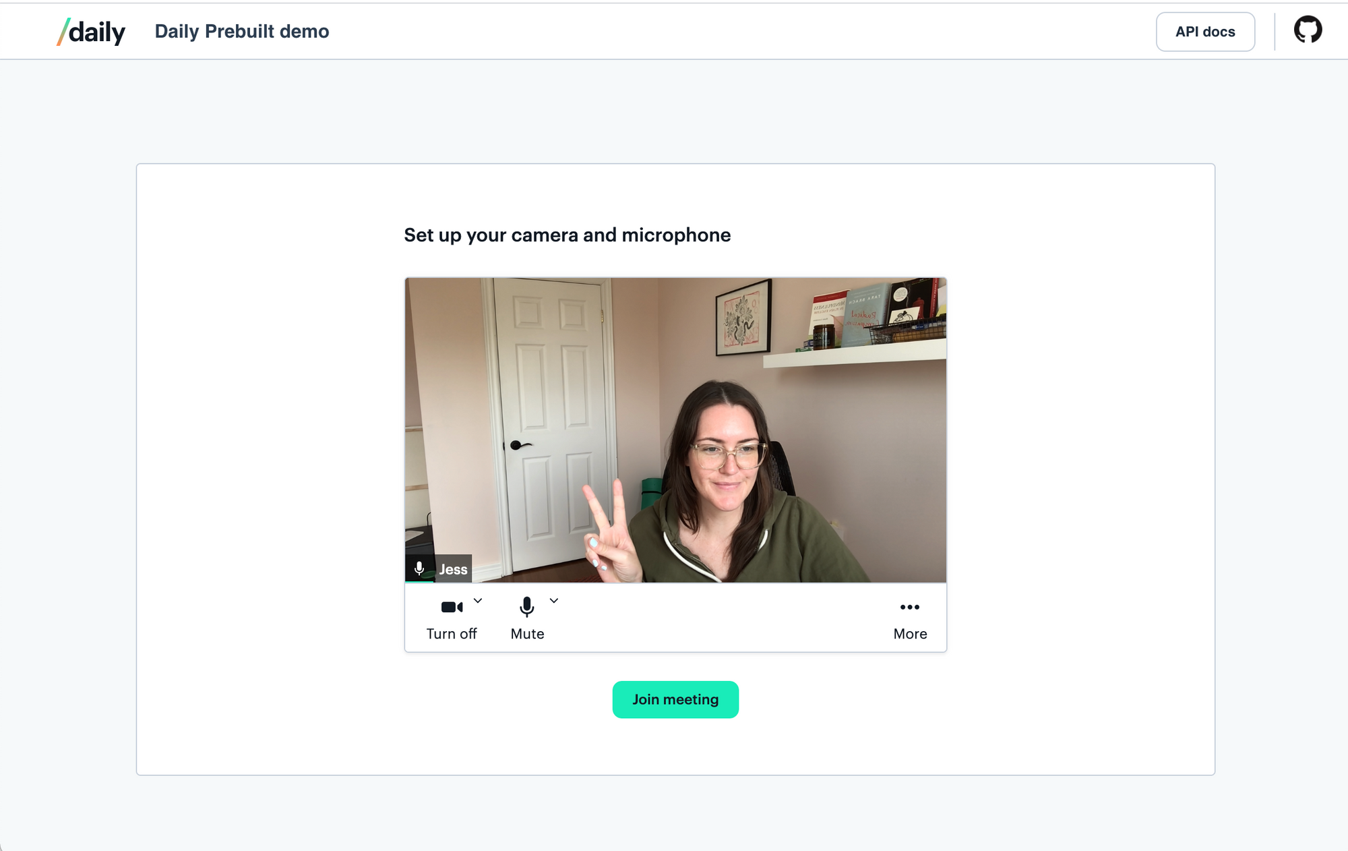Click the webcam video preview
Screen dimensions: 1348x851
675,430
